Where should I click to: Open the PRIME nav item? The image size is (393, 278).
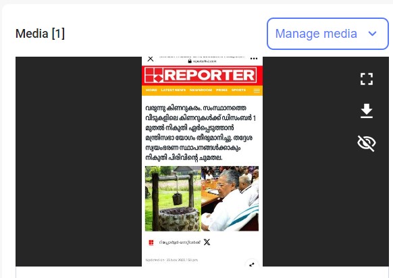(221, 90)
